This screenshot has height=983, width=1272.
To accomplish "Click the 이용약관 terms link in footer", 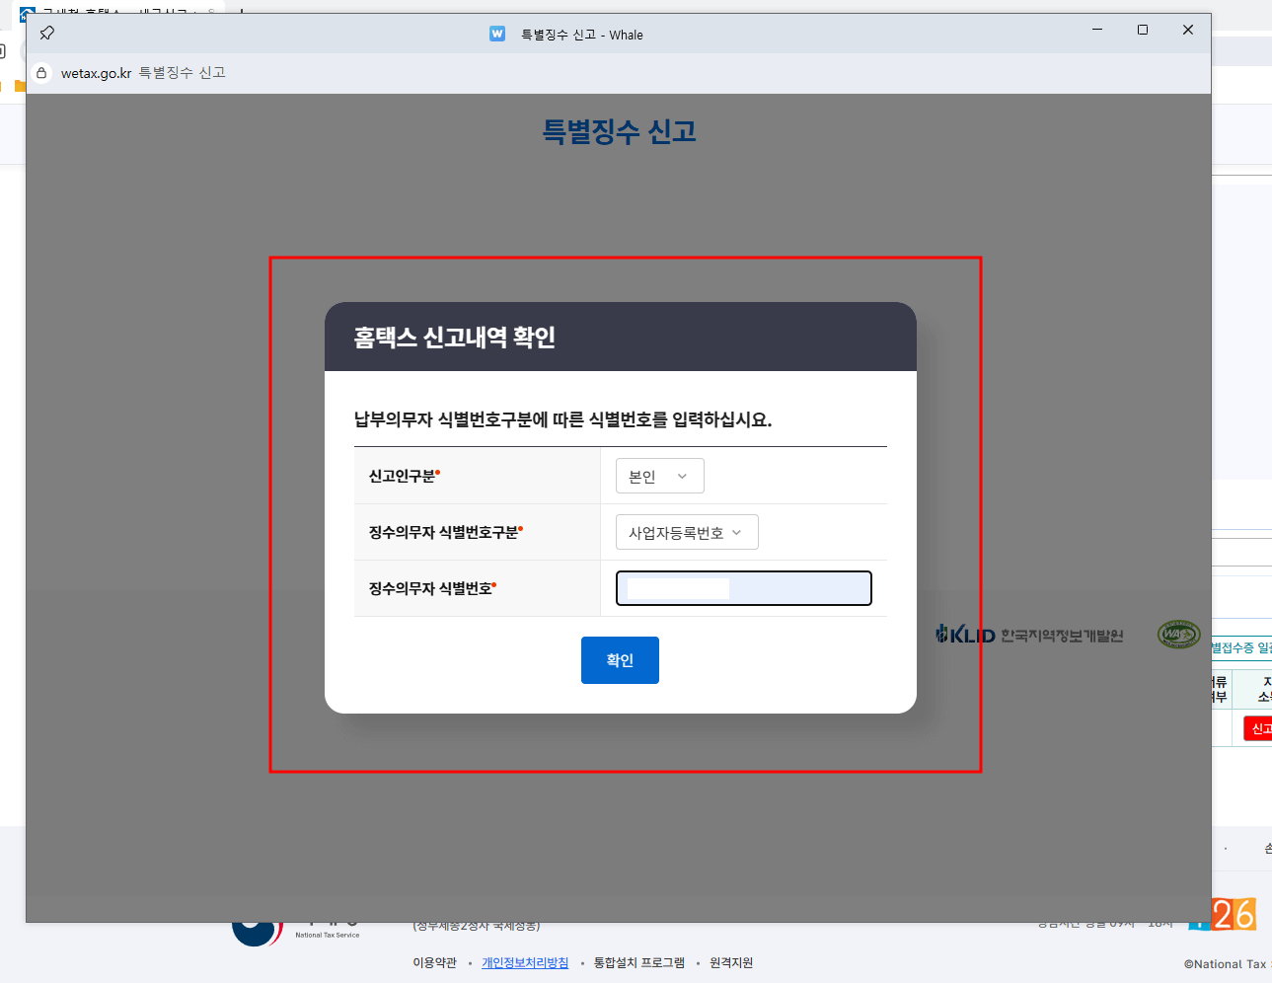I will point(434,962).
